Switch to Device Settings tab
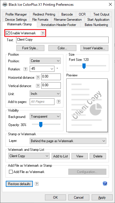Viewport: 115px width, 203px height. coord(16,20)
